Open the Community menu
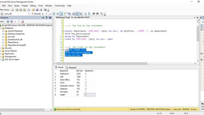 [60, 6]
